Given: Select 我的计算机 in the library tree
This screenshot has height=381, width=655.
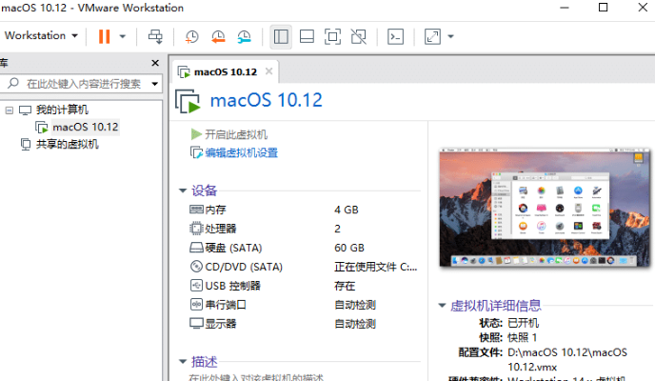Looking at the screenshot, I should [x=62, y=110].
